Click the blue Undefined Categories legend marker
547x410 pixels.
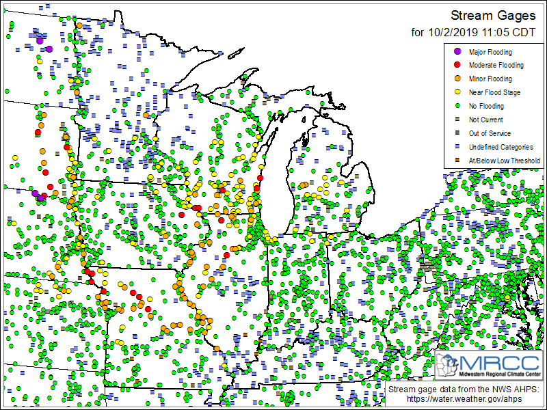pyautogui.click(x=457, y=148)
